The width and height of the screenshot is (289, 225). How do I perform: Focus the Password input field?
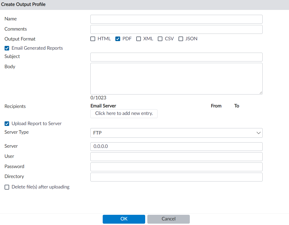point(176,167)
